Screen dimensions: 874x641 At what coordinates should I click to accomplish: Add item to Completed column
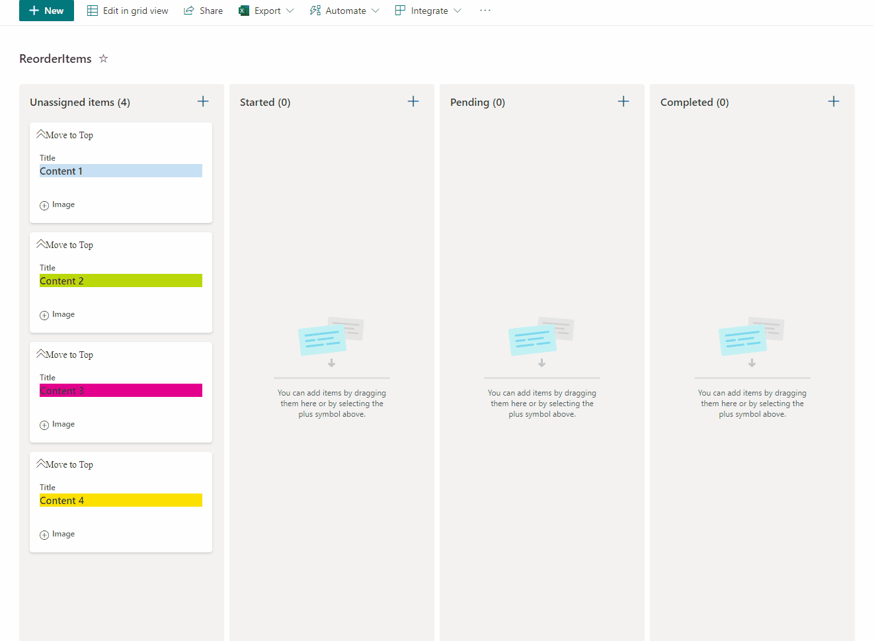click(x=834, y=101)
